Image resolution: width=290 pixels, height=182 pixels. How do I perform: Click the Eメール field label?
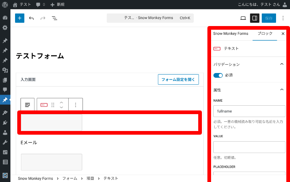29,142
